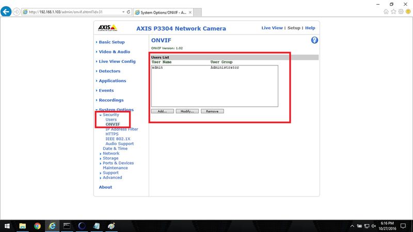Open Audio Support settings
The width and height of the screenshot is (413, 232).
pyautogui.click(x=120, y=144)
